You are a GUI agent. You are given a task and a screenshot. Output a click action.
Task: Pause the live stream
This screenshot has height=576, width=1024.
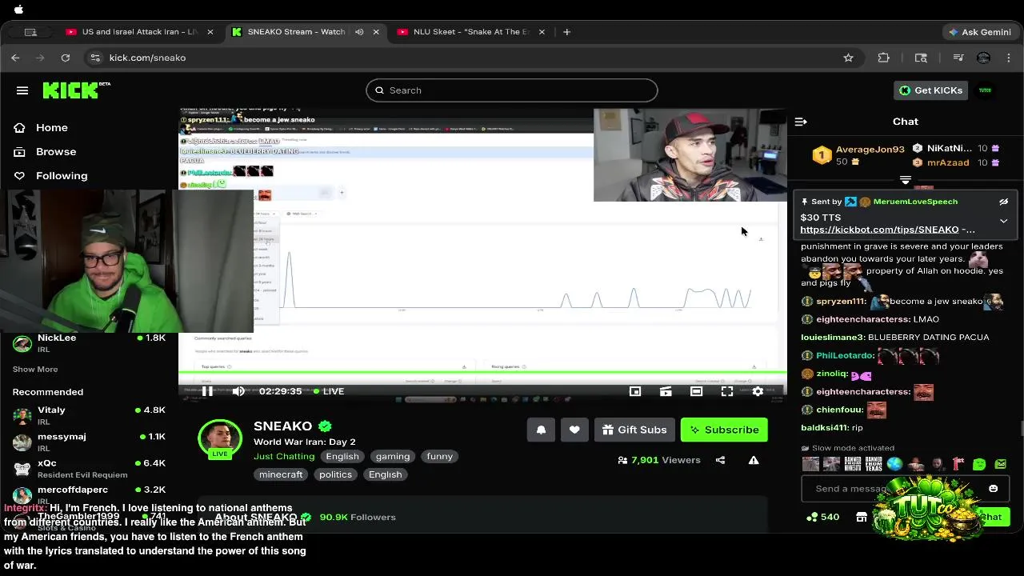tap(207, 391)
